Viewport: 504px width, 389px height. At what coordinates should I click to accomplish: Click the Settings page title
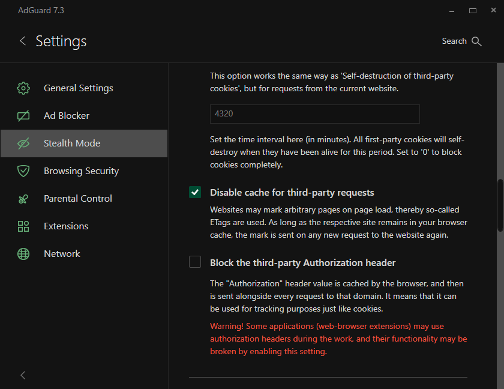61,41
